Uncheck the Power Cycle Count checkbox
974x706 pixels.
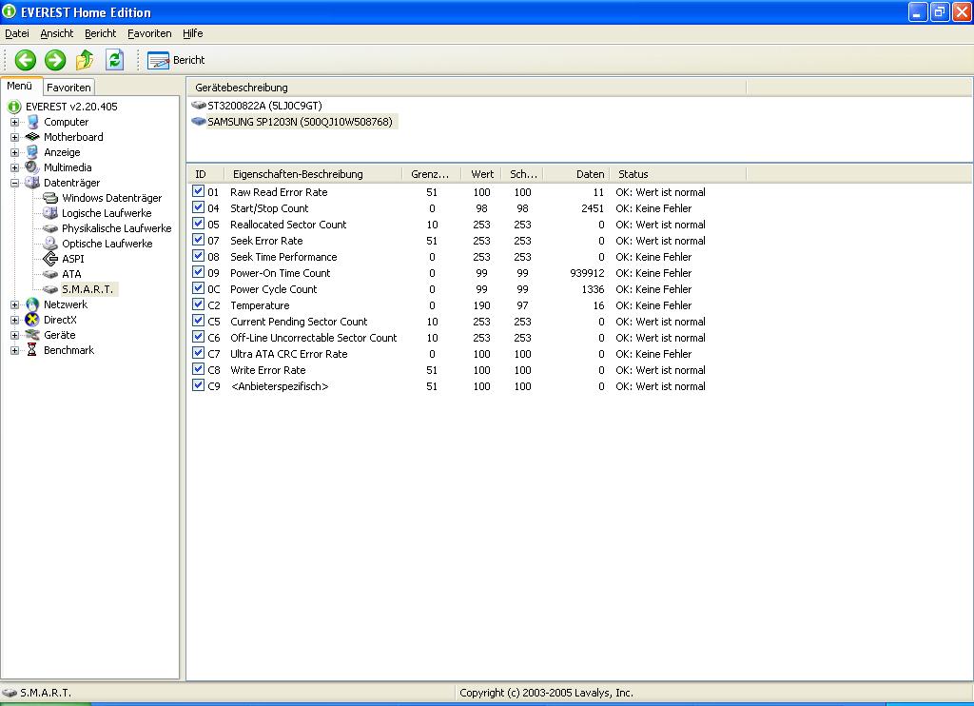click(x=198, y=288)
